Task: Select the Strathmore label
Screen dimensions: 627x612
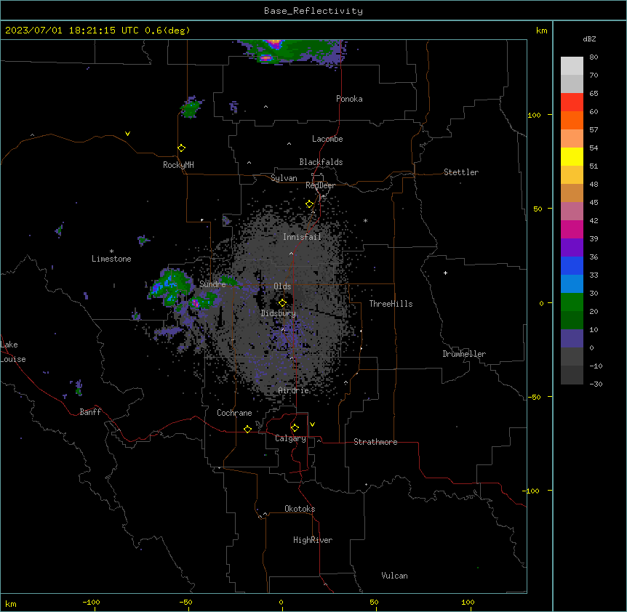Action: pos(375,442)
